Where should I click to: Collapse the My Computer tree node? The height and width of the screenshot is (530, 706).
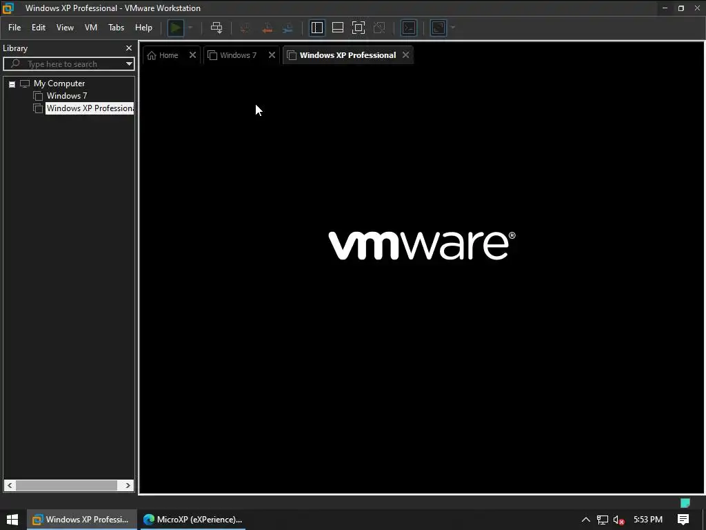[x=12, y=84]
